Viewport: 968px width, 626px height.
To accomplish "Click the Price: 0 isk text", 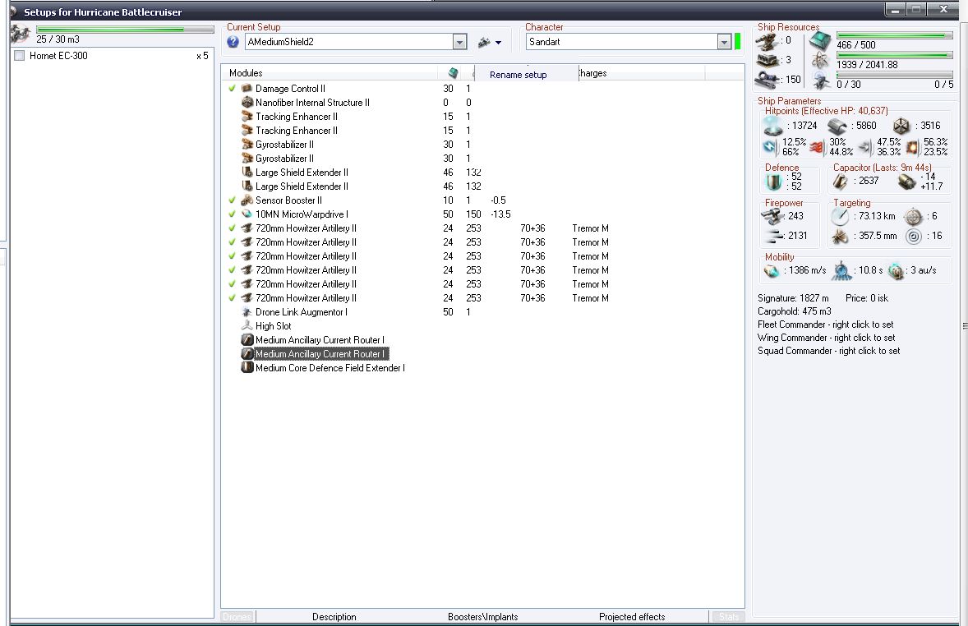I will tap(867, 298).
